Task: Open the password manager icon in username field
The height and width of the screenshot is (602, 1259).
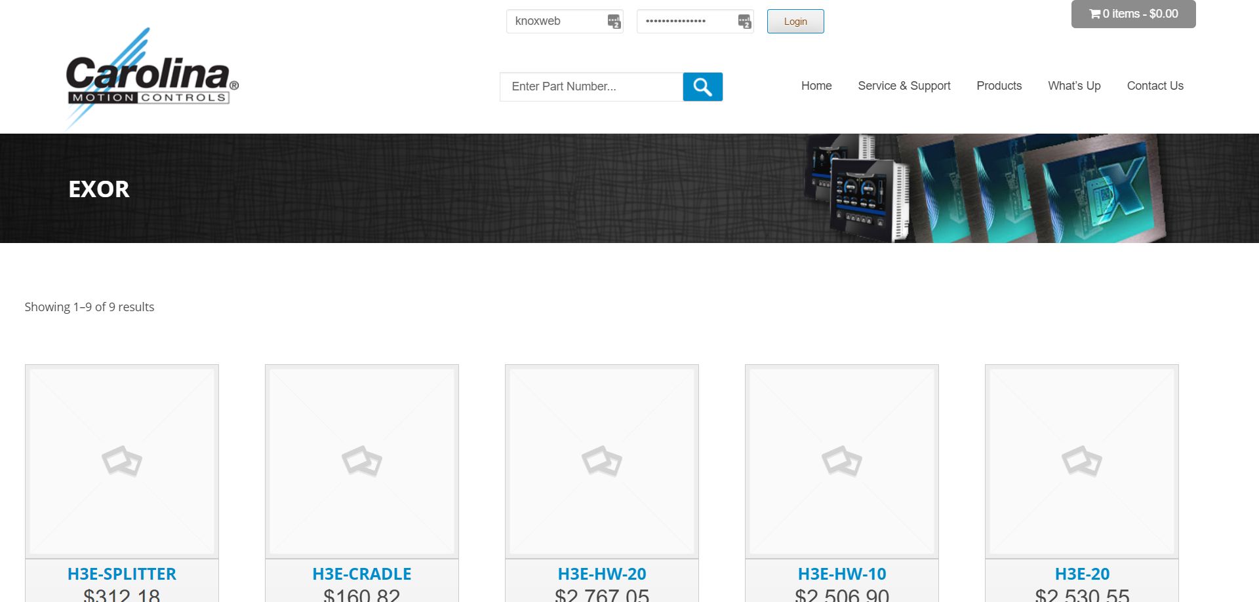Action: [x=614, y=22]
